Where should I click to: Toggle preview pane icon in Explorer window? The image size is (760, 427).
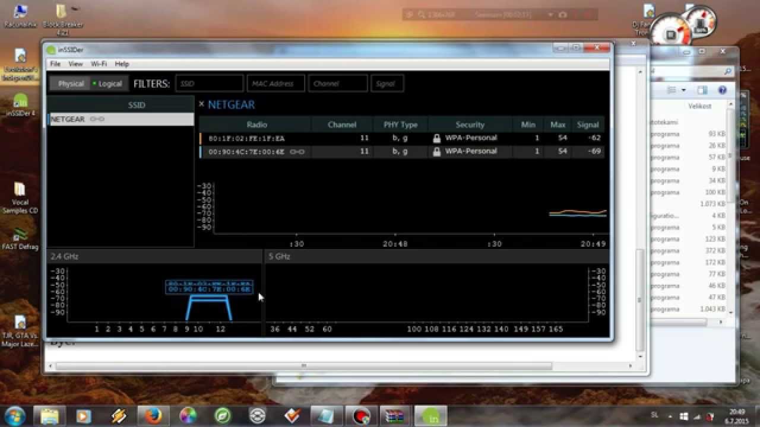tap(702, 90)
